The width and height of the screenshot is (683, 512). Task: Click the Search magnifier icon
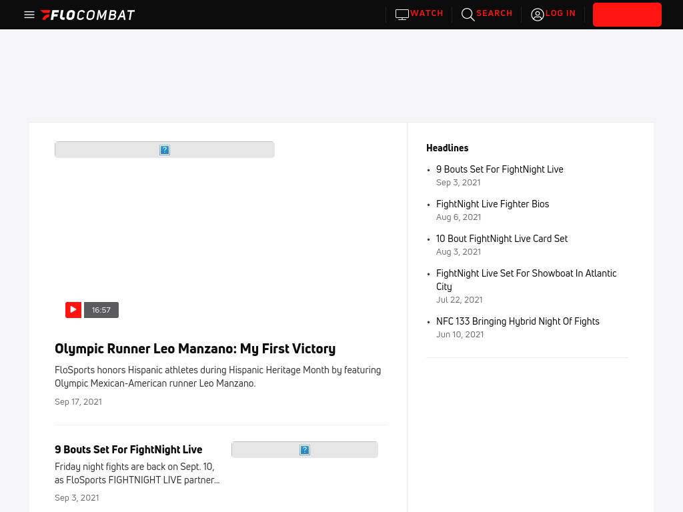(x=468, y=15)
